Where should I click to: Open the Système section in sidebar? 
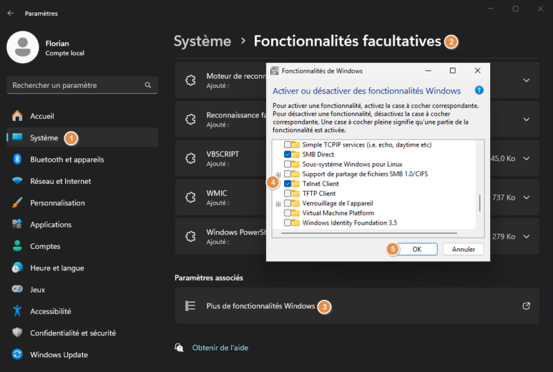(44, 138)
